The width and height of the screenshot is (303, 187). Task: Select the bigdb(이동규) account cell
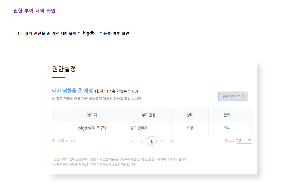pyautogui.click(x=92, y=128)
